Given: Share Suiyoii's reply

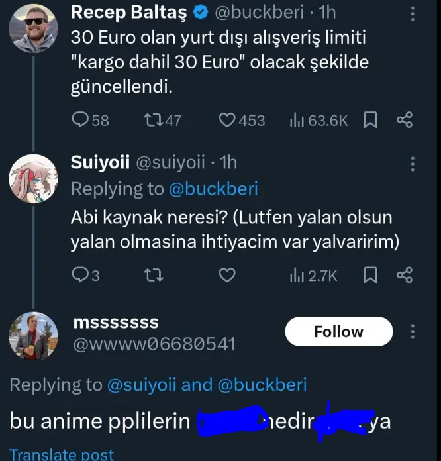Looking at the screenshot, I should click(x=405, y=275).
